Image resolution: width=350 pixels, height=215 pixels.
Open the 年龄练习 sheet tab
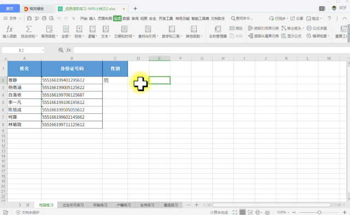(100, 205)
